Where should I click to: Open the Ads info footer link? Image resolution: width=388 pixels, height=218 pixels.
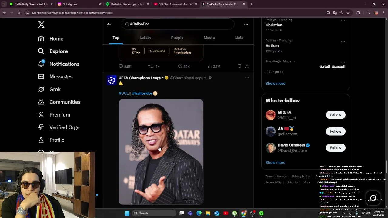292,183
